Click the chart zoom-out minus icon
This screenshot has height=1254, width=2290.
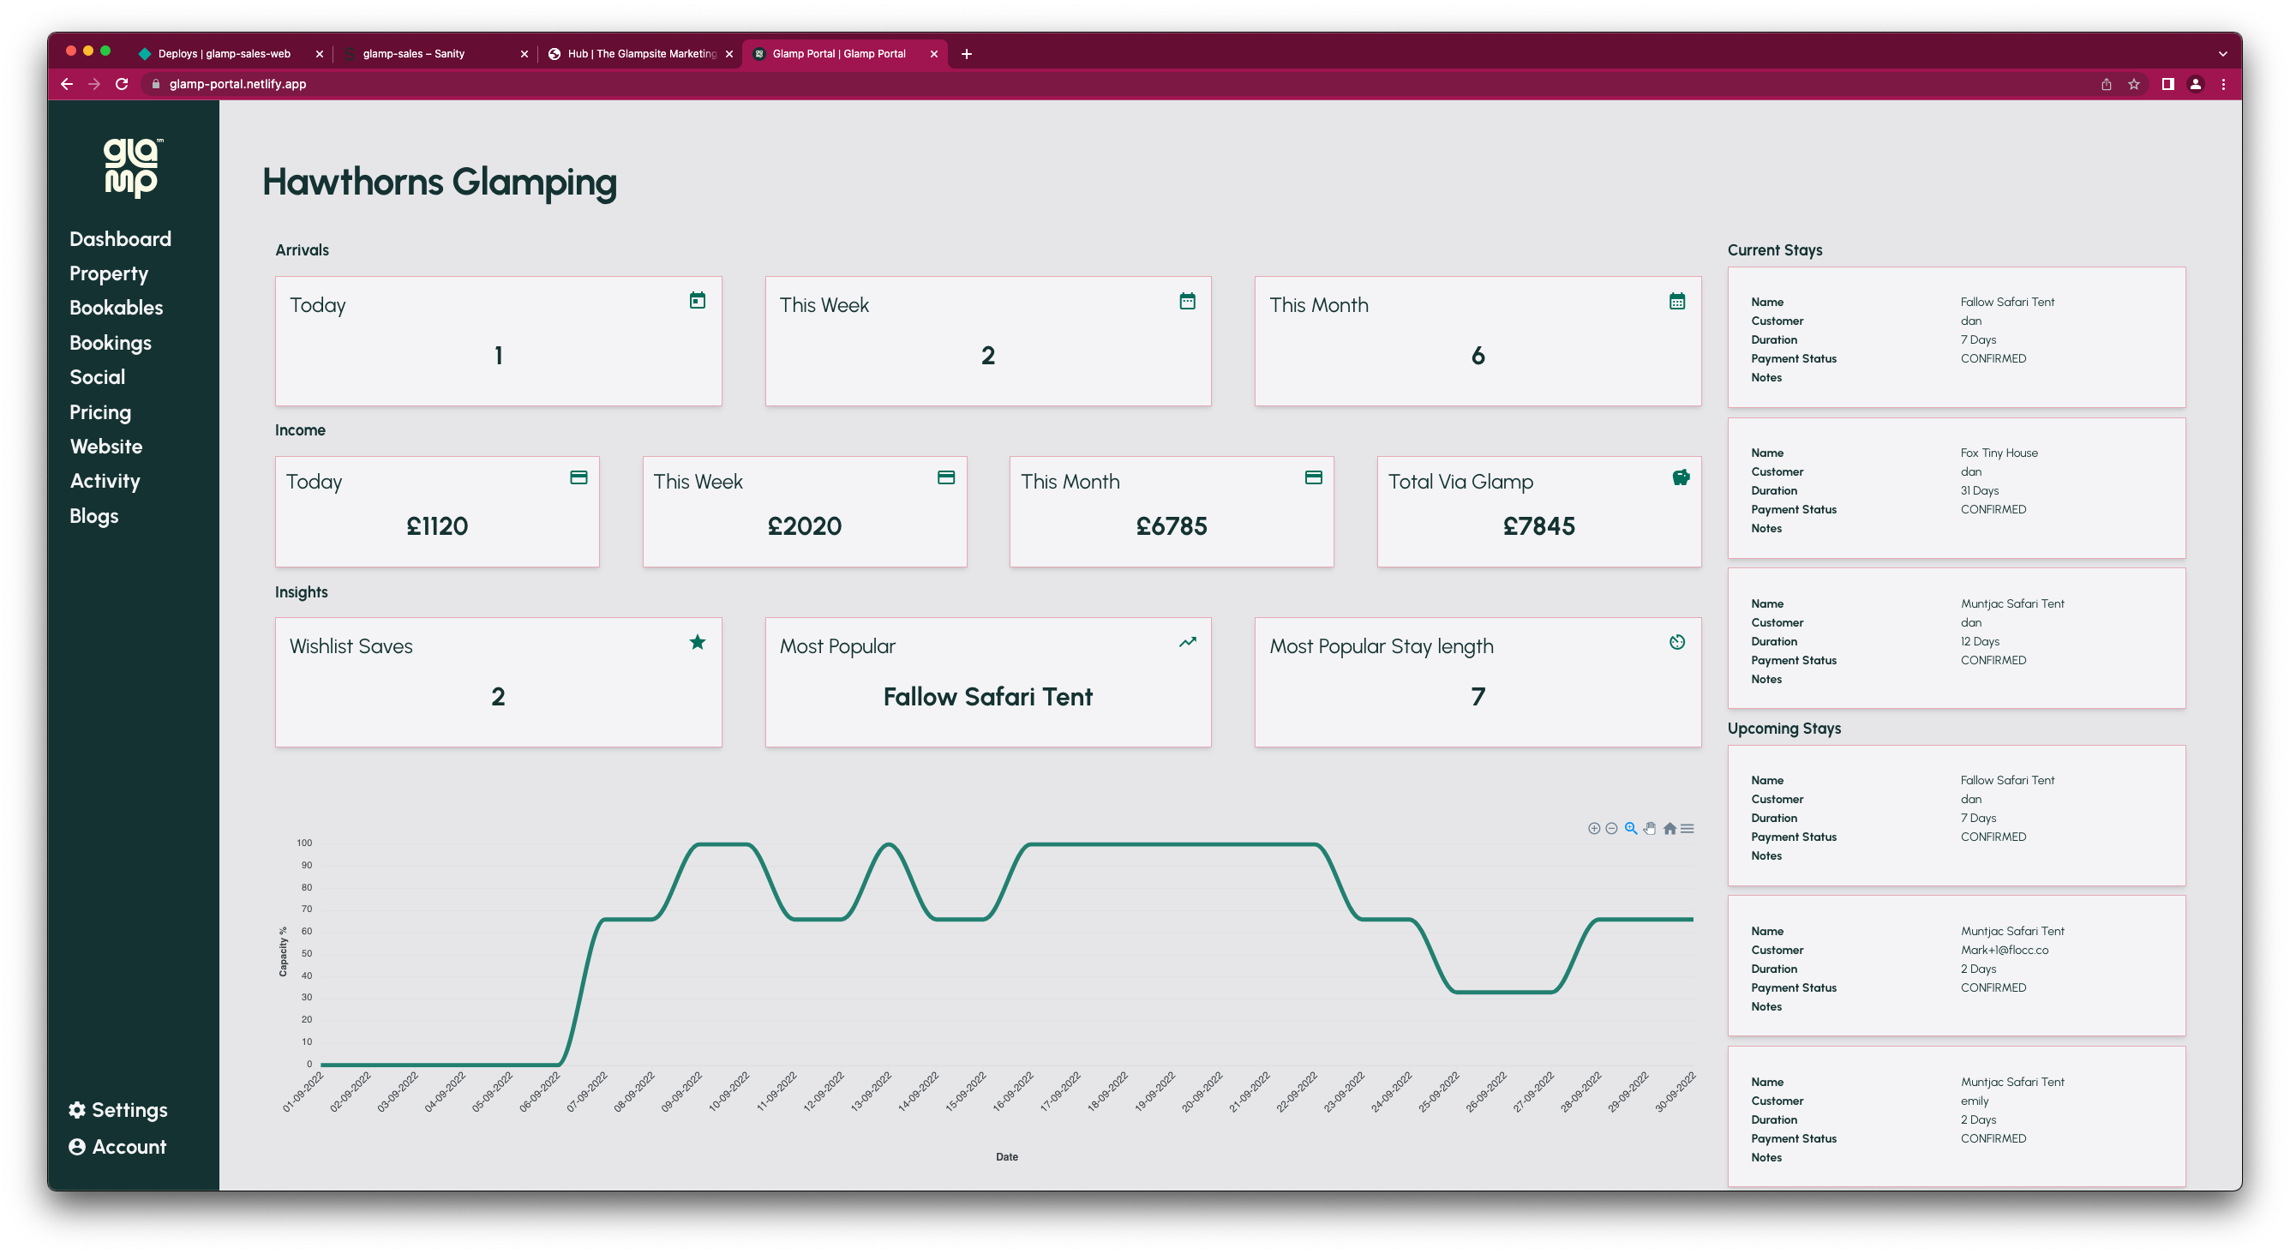click(1612, 828)
